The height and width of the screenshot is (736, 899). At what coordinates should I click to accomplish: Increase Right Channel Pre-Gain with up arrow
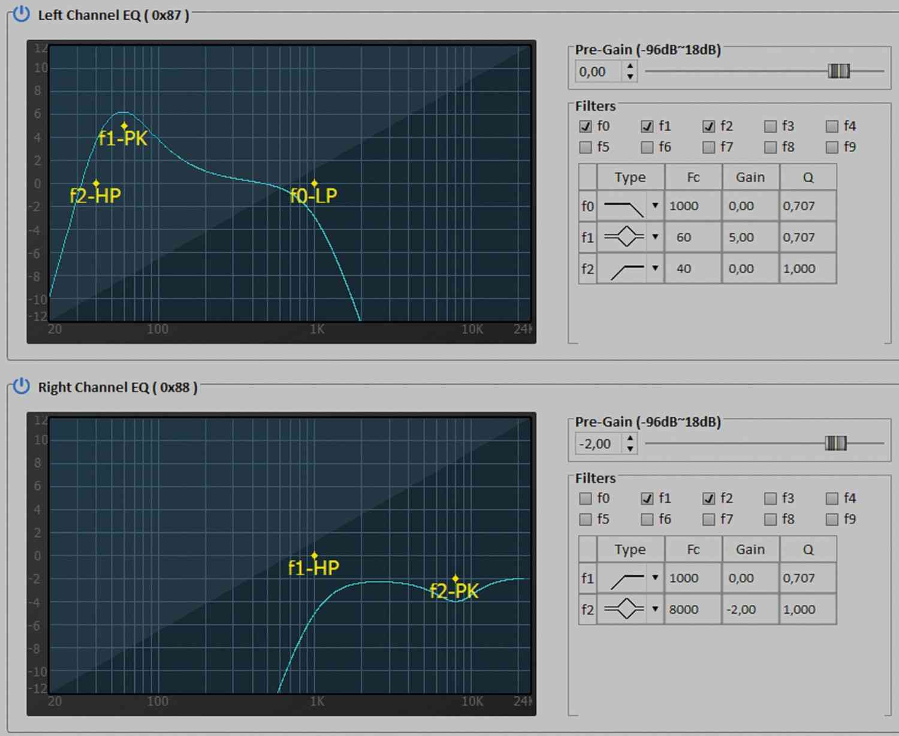630,438
